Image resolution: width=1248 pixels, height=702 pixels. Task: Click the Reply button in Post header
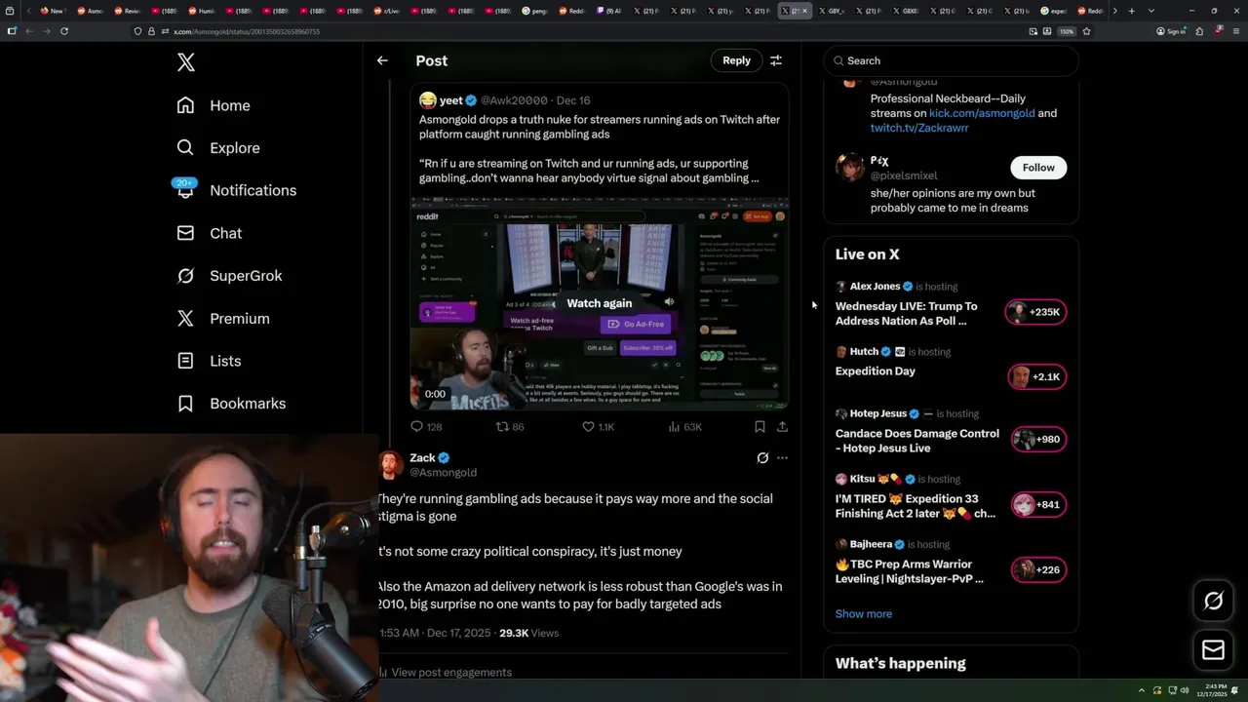[x=736, y=60]
